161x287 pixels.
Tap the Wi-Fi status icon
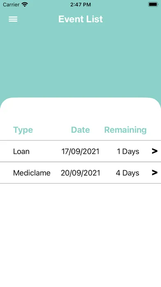[x=24, y=5]
